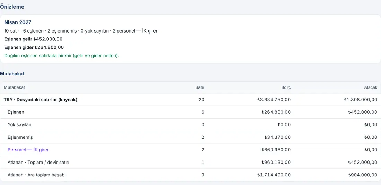
Task: Click the Yok sayılan row debit ₺0,00
Action: pos(284,124)
